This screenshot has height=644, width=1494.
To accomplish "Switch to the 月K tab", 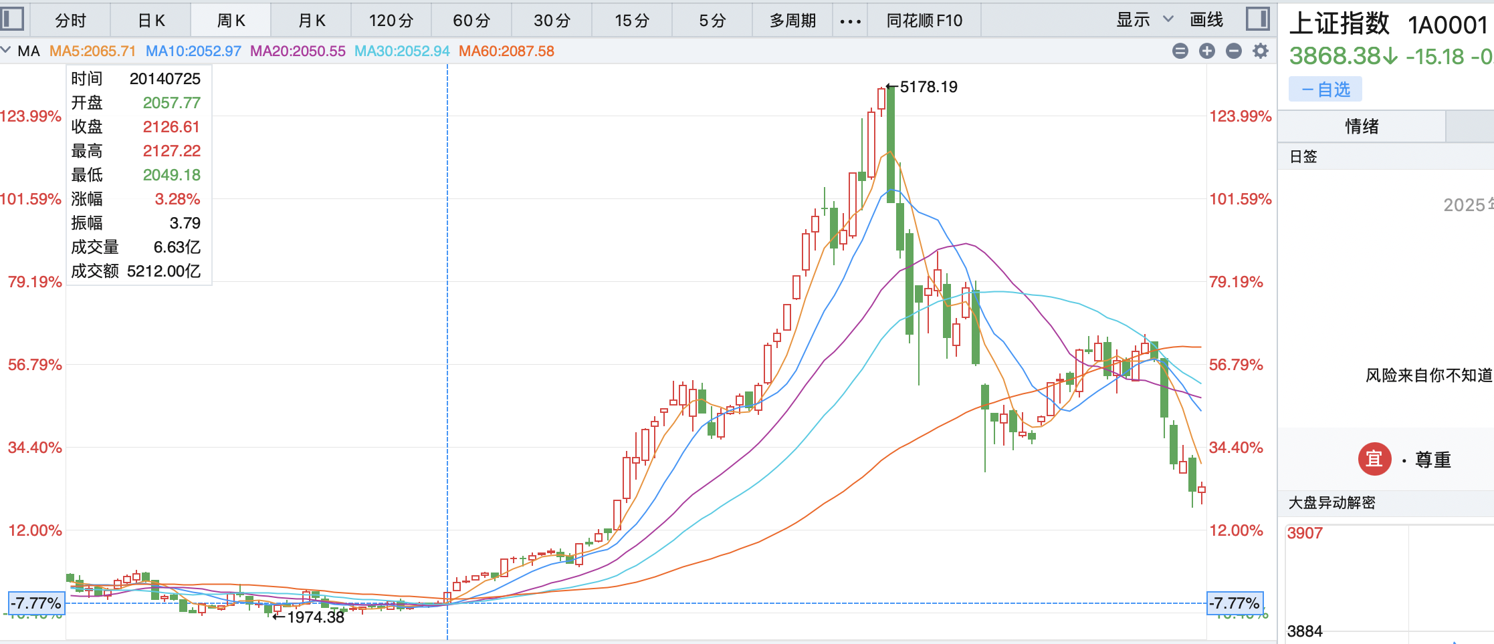I will (x=312, y=21).
